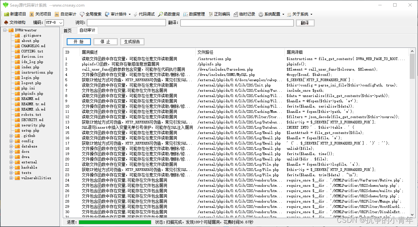Screen dimensions: 418x227
Task: Open the 数据管理 (Data Management) tool
Action: coord(196,14)
